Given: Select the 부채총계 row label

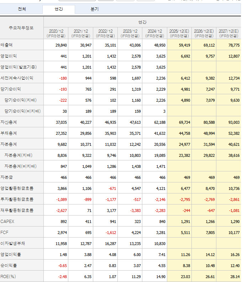Looking at the screenshot, I should [x=9, y=133].
